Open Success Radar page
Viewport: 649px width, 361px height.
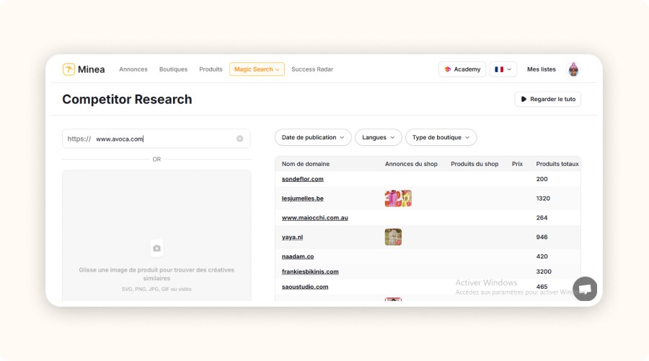[x=312, y=69]
